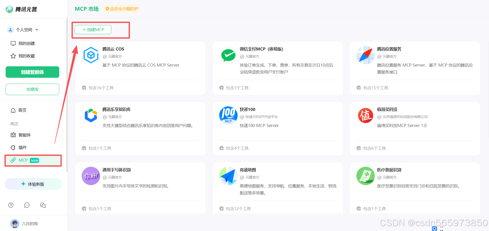489x231 pixels.
Task: Click the 腾讯云 COS hexagon icon
Action: click(91, 55)
